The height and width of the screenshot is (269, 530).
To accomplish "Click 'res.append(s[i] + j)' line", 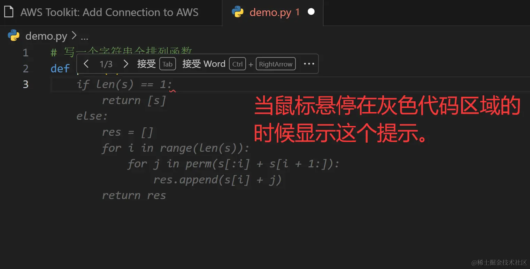I will 217,180.
